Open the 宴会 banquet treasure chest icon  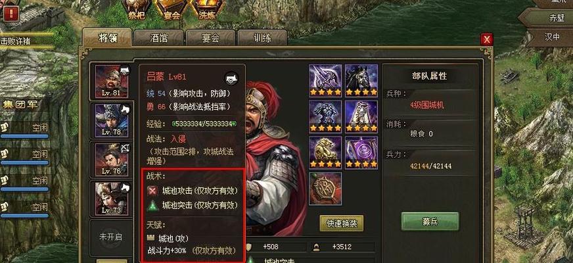point(172,9)
